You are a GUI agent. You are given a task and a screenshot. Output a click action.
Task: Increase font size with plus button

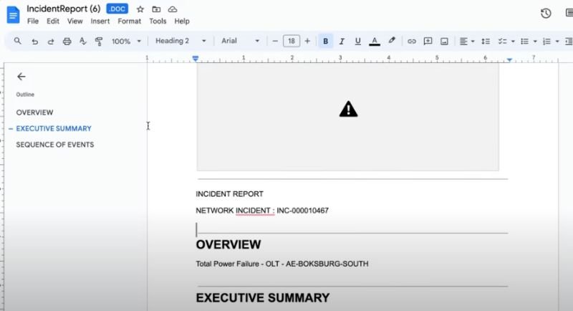coord(307,41)
